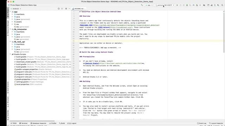Click the Expand All icon in Project panel
The image size is (225, 126).
coord(62,9)
